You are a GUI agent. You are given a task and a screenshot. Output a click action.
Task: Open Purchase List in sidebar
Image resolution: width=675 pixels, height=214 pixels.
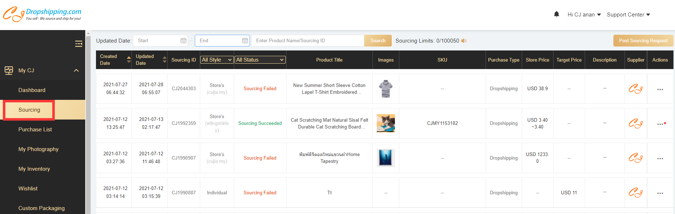tap(35, 130)
